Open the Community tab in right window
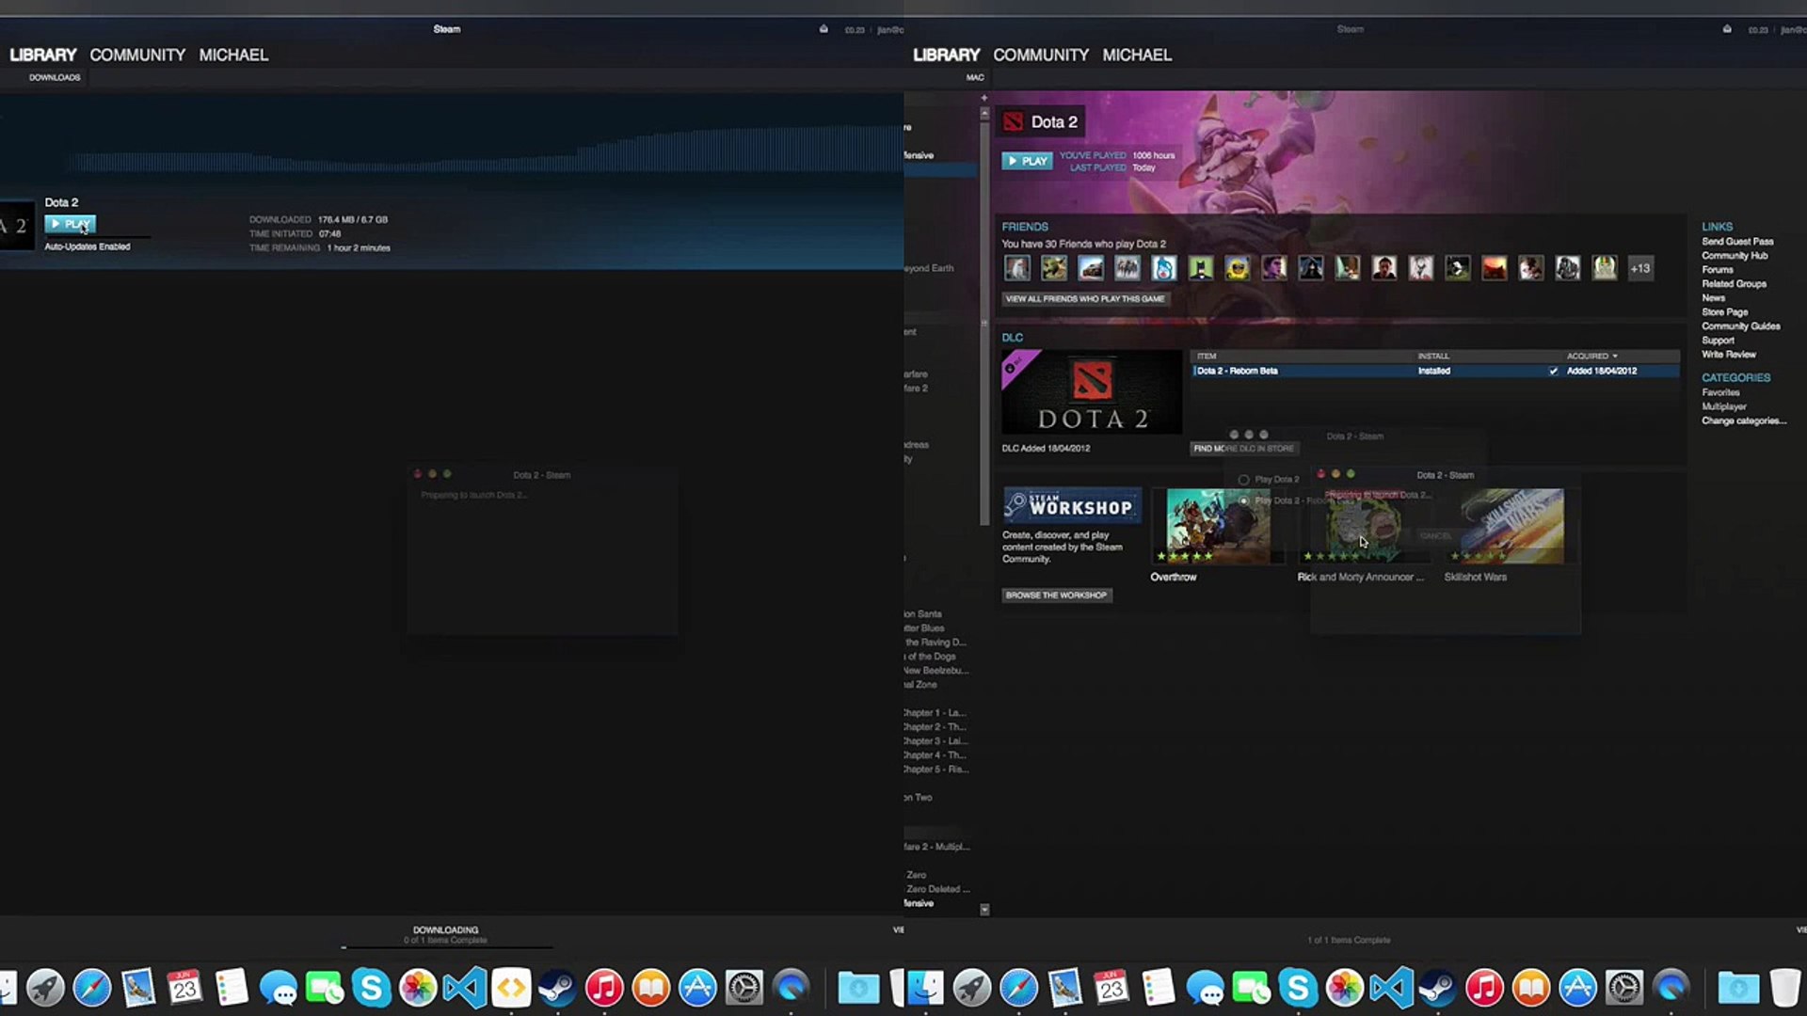 pyautogui.click(x=1040, y=55)
